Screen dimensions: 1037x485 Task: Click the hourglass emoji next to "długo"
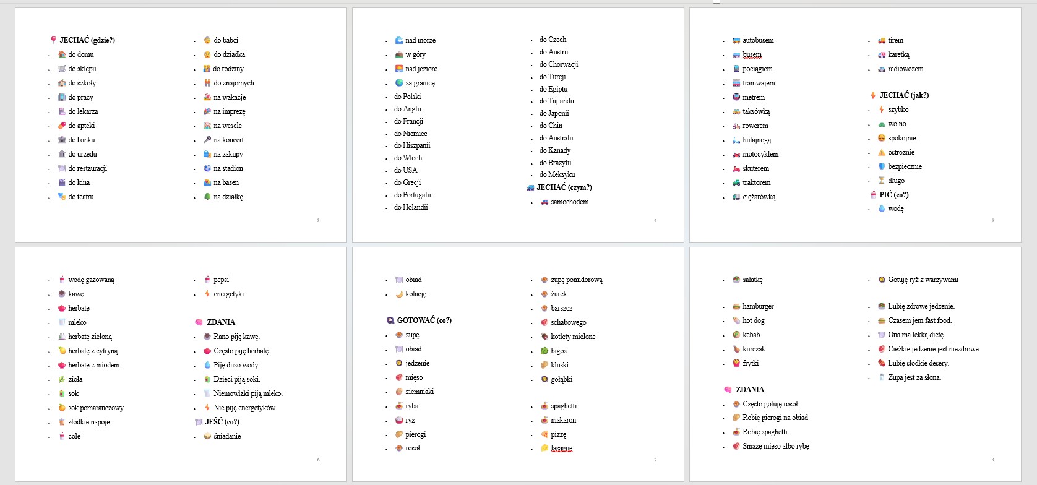click(882, 181)
